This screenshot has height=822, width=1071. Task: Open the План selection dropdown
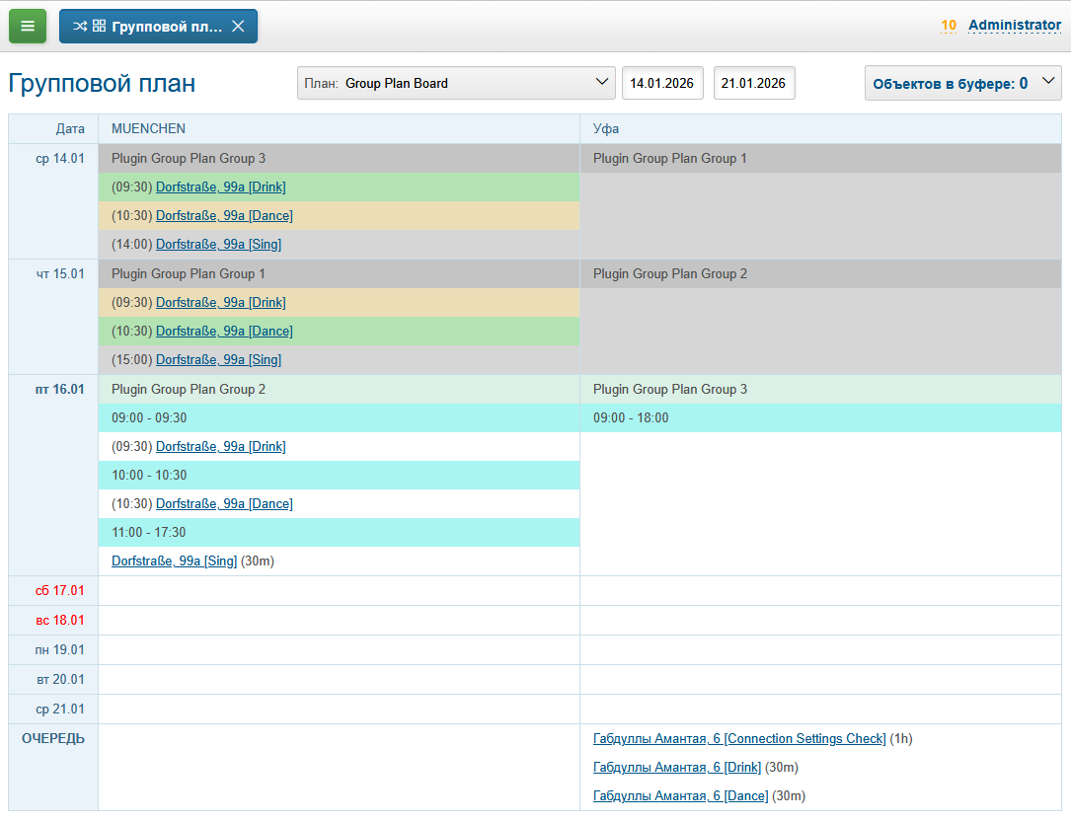(x=456, y=84)
